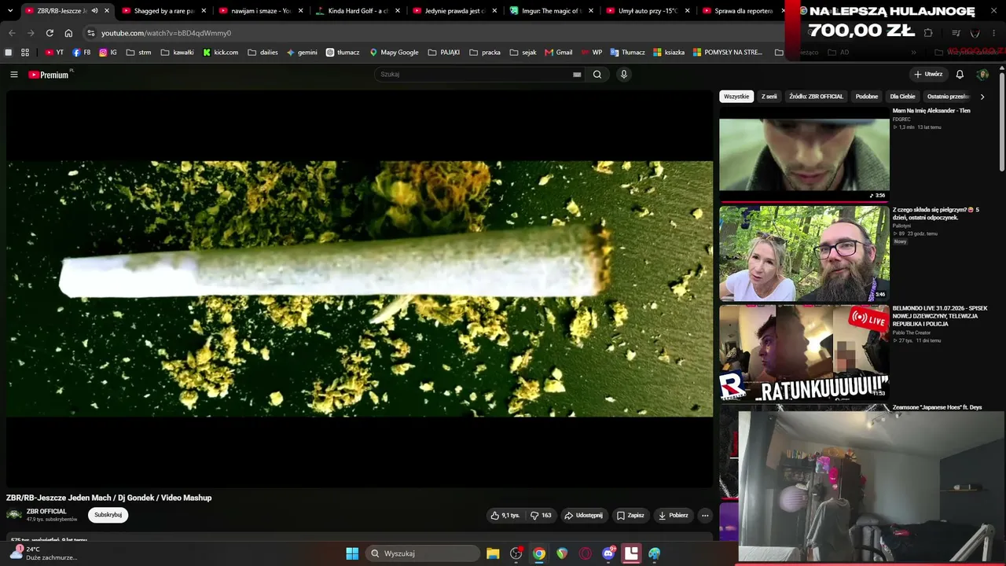Switch to the 'Kinda Hard Golf' tab

357,11
